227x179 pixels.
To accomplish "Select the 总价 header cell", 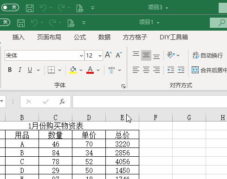I will coord(123,135).
